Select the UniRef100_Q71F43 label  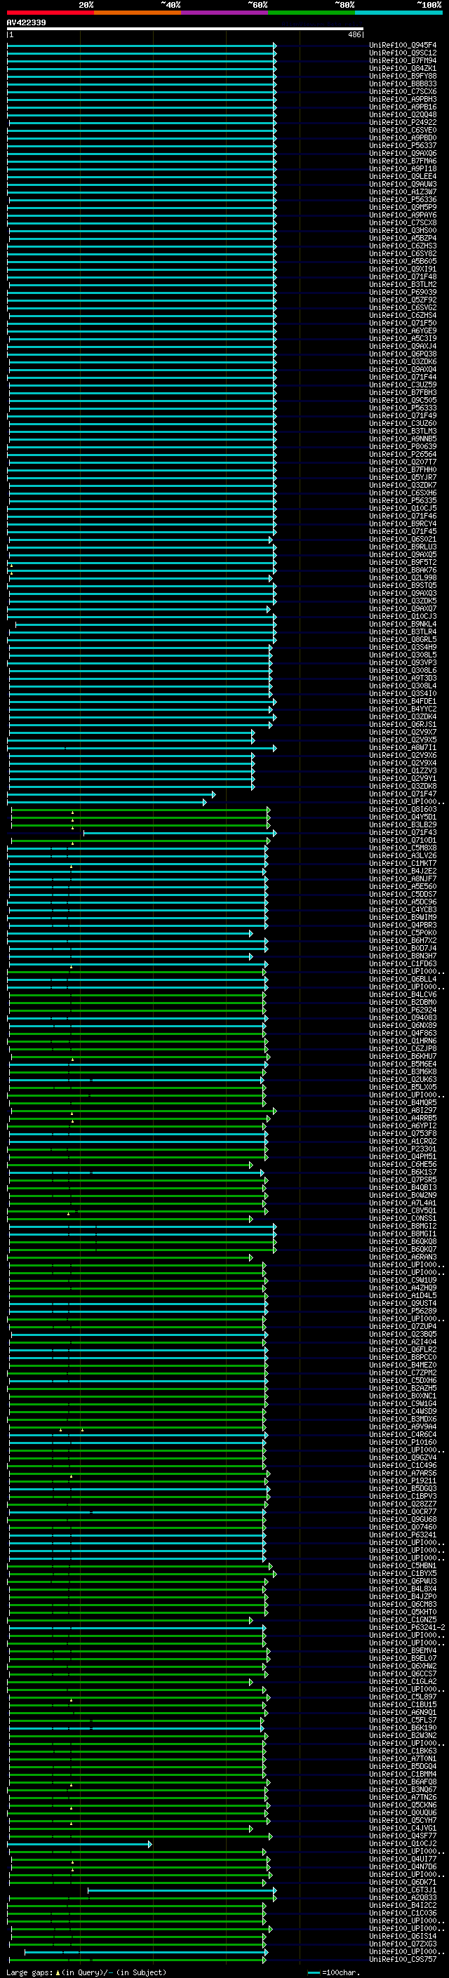403,832
